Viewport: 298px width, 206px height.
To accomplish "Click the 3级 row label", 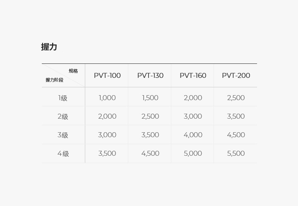I will click(63, 135).
